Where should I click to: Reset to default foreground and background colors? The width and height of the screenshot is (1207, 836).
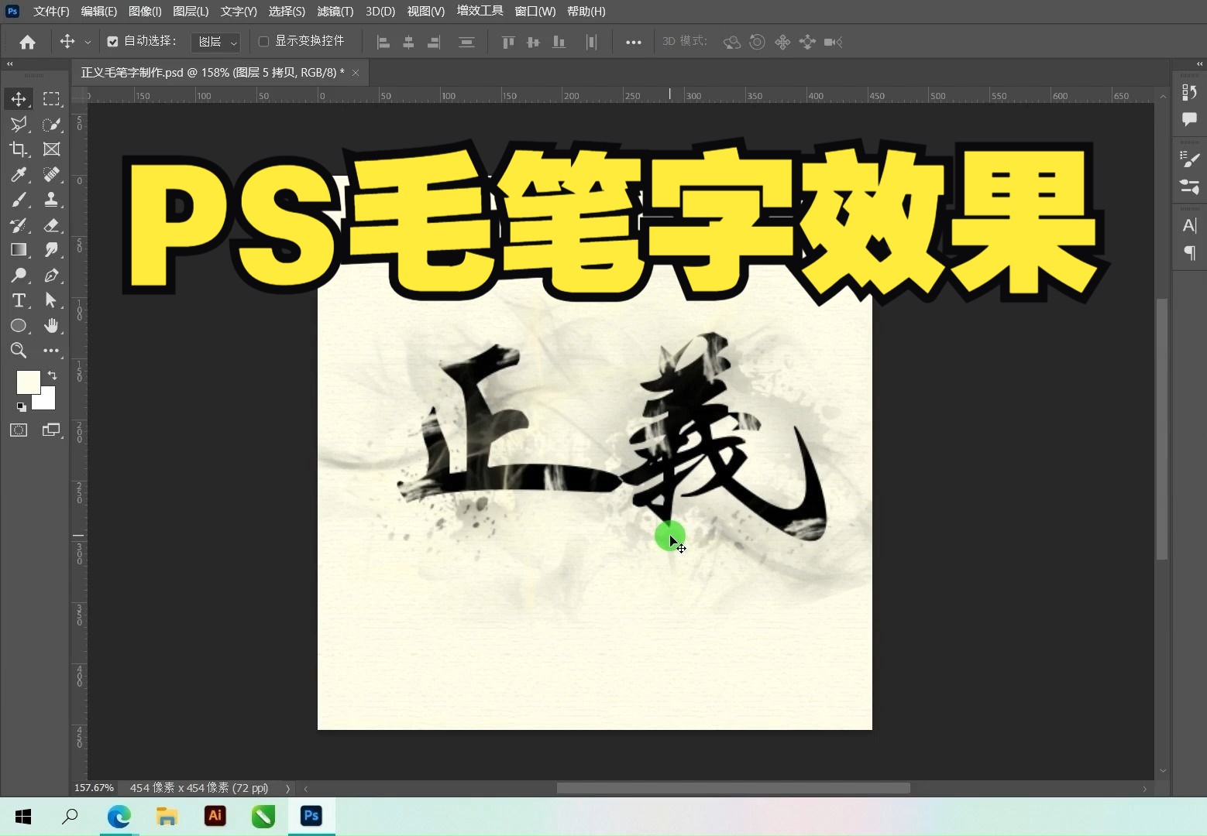tap(21, 406)
